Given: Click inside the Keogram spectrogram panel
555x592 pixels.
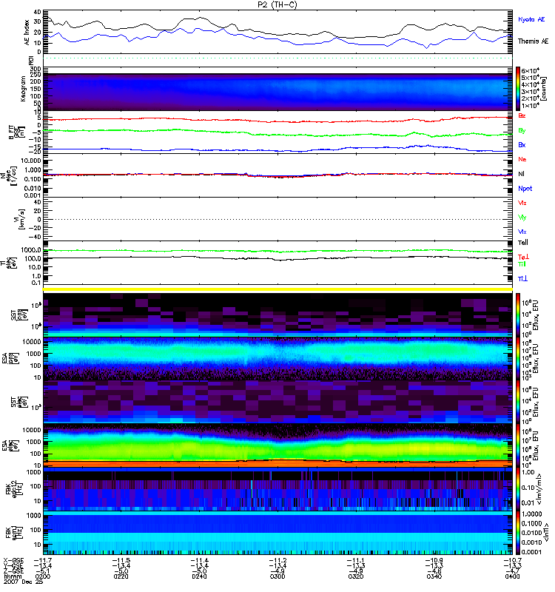Looking at the screenshot, I should (x=278, y=92).
